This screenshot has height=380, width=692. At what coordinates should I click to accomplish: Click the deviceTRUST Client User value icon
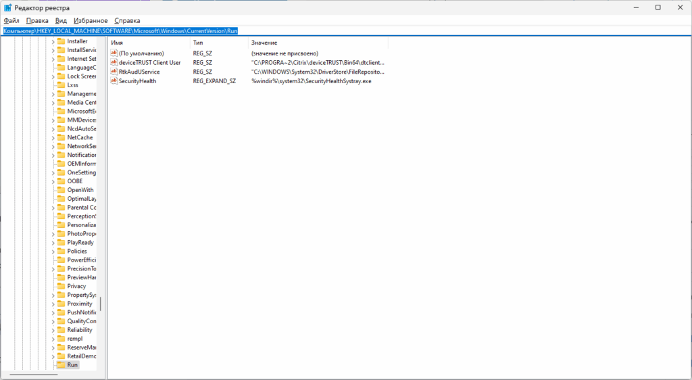(114, 62)
